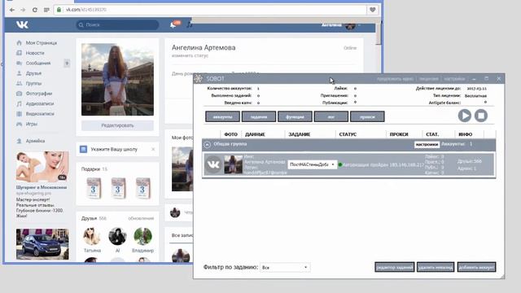The height and width of the screenshot is (293, 521).
Task: Click the 'ФОТО' column header
Action: (231, 134)
